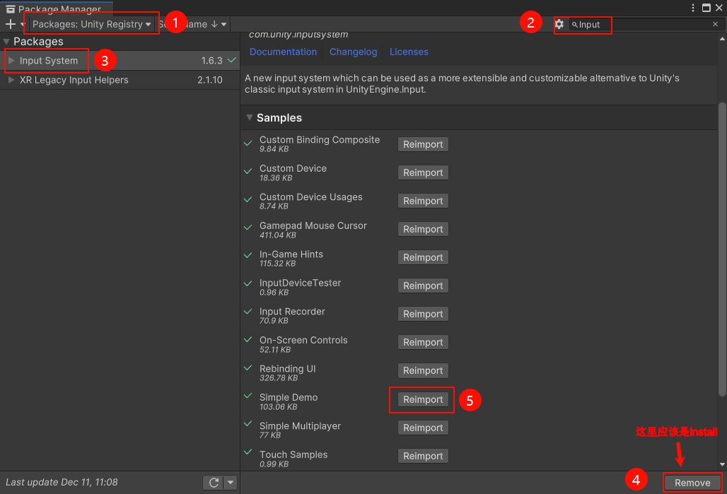Reimport the Custom Device sample
Image resolution: width=727 pixels, height=494 pixels.
click(423, 172)
